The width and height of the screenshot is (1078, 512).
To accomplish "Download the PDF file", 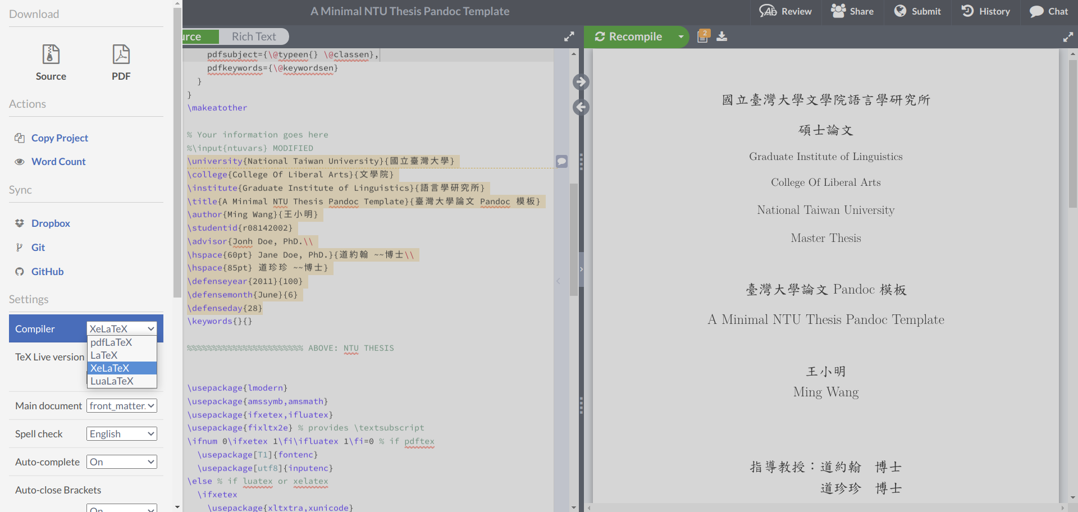I will point(121,63).
